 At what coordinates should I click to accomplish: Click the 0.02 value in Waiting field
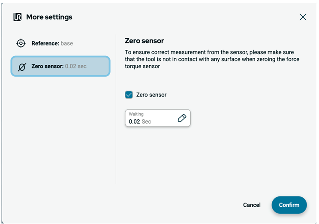coord(134,121)
